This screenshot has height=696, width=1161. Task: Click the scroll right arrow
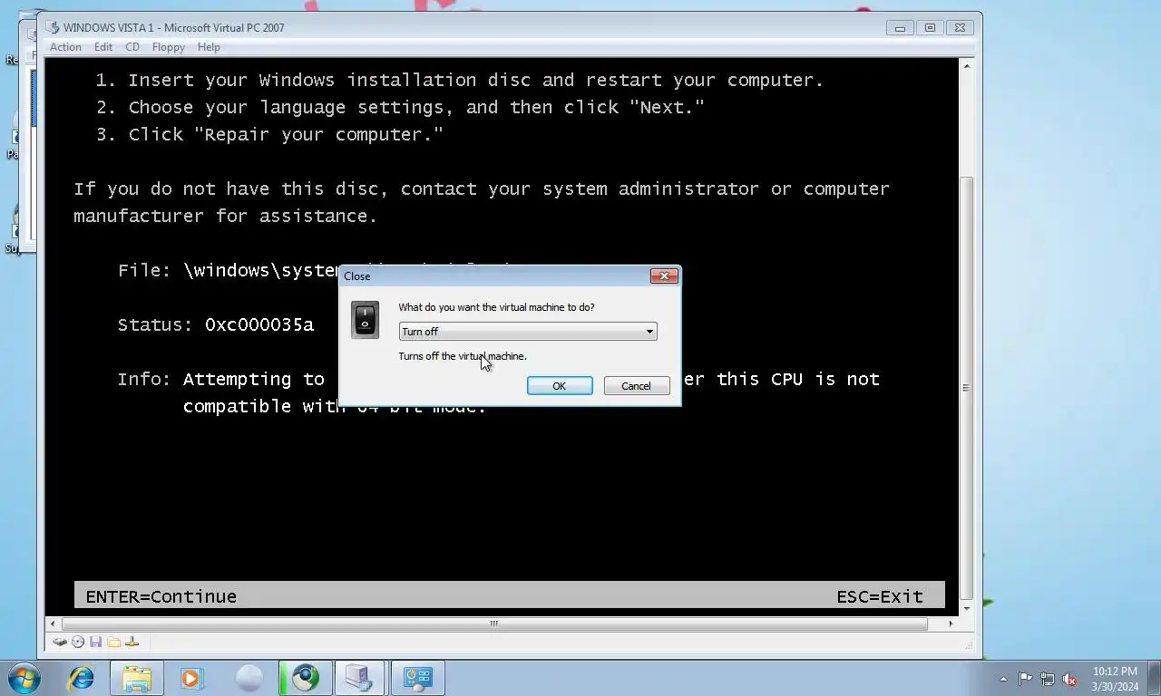951,623
